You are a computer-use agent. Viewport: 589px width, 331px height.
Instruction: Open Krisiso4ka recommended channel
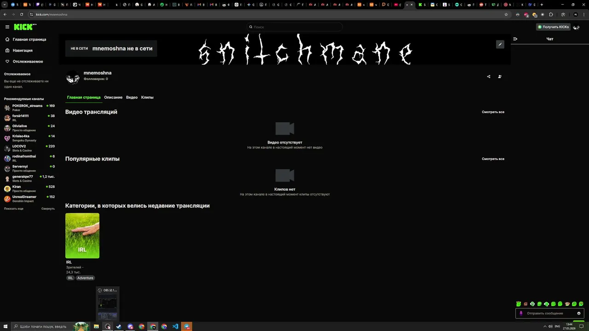click(29, 138)
